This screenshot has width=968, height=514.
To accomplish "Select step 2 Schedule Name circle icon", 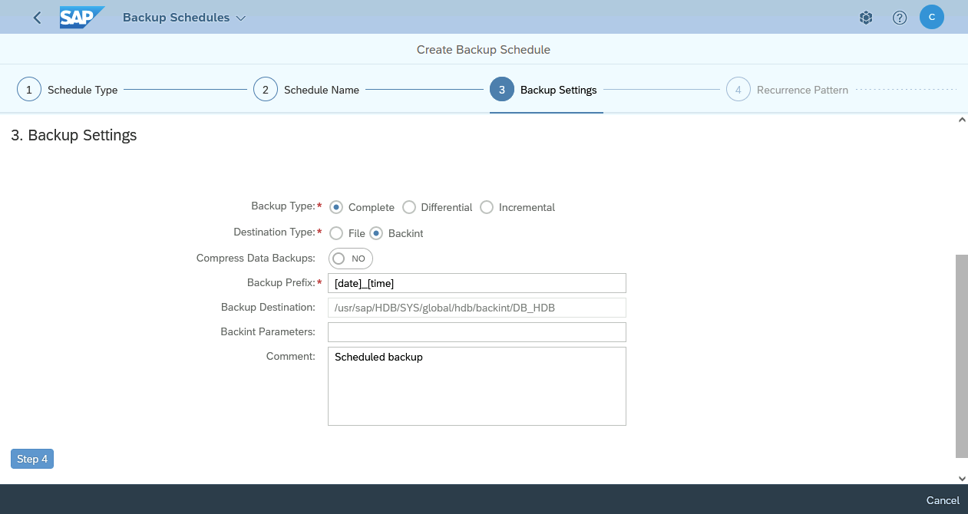I will pyautogui.click(x=266, y=89).
